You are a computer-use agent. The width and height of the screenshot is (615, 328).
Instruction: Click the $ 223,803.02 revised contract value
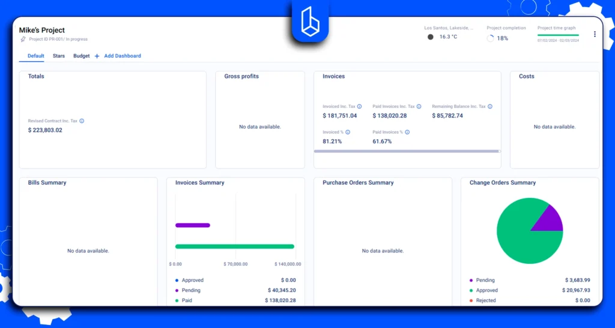click(x=45, y=130)
